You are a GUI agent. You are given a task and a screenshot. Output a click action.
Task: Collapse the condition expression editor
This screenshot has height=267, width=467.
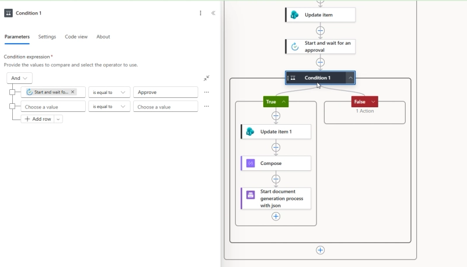tap(207, 78)
